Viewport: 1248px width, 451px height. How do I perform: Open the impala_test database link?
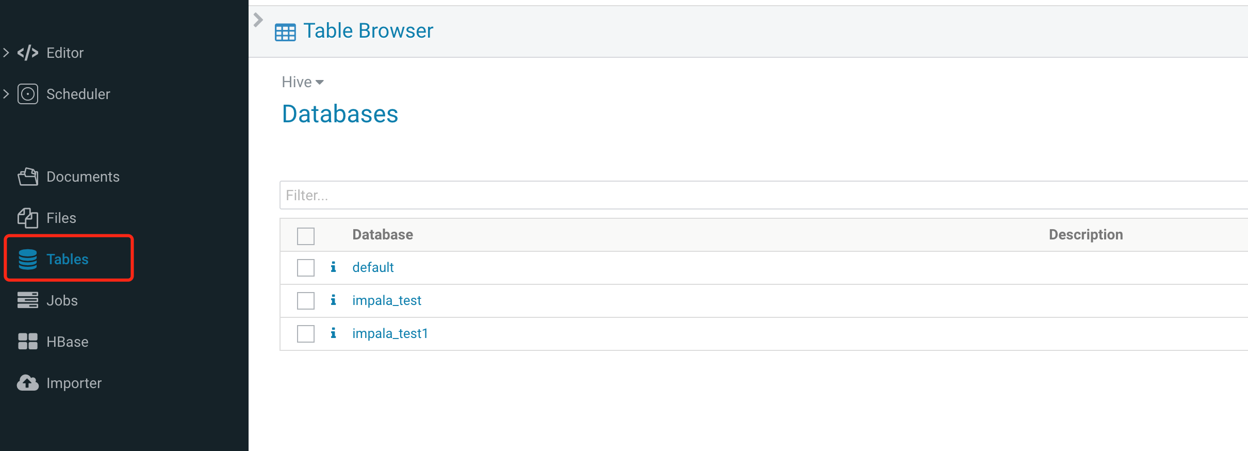387,300
